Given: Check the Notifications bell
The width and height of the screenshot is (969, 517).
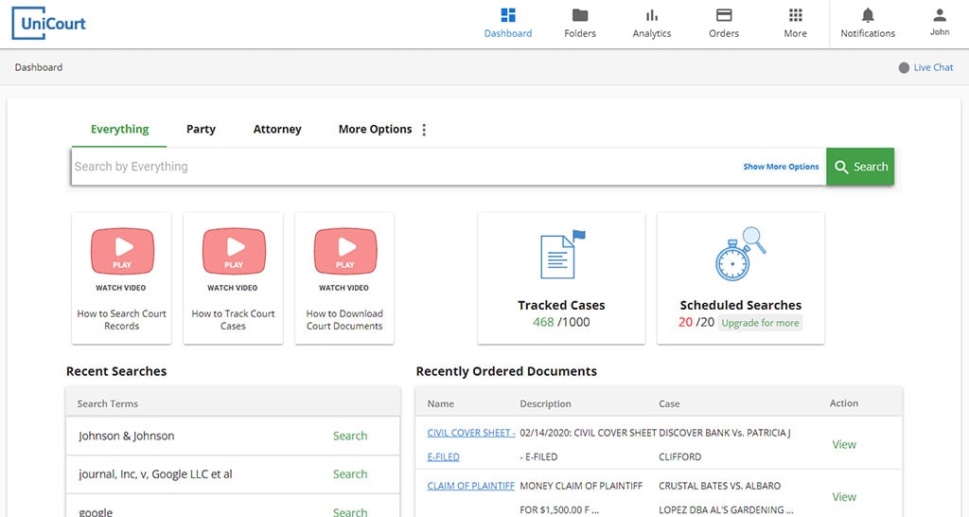Looking at the screenshot, I should click(868, 23).
